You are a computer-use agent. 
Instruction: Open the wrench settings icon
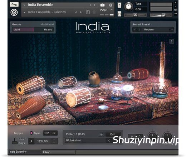pos(14,5)
